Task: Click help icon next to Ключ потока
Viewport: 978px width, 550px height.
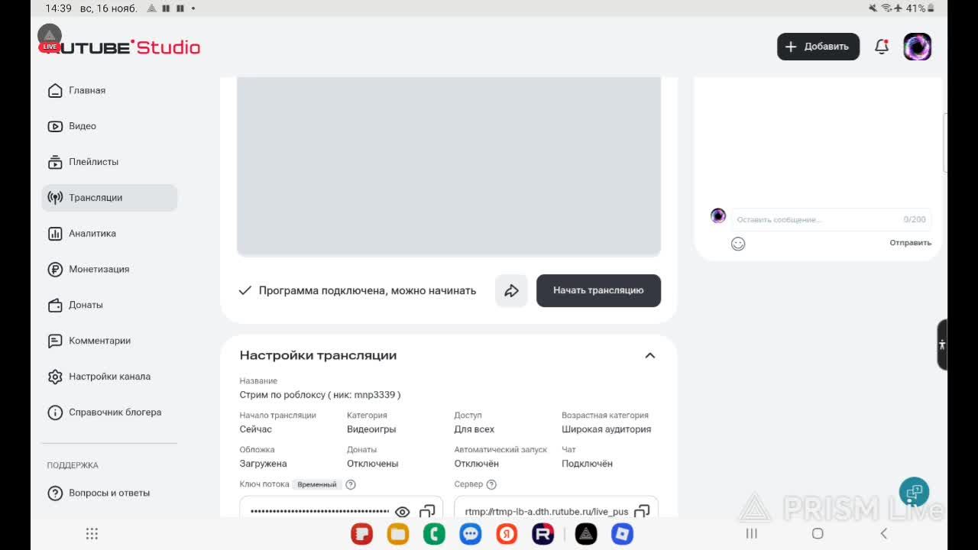Action: (351, 484)
